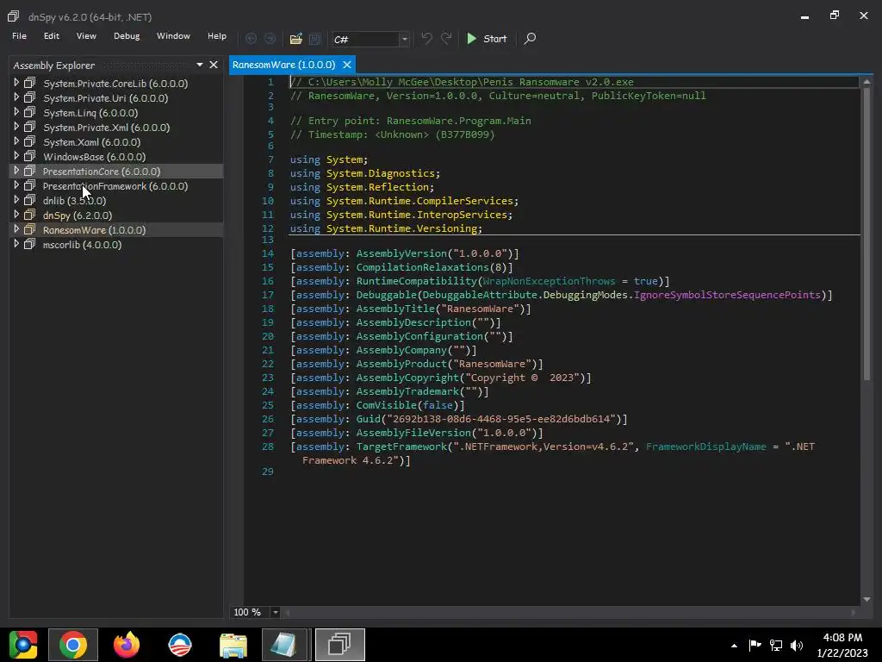Viewport: 882px width, 662px height.
Task: Click the RanesomWare.Program.Main entry point reference
Action: point(458,121)
